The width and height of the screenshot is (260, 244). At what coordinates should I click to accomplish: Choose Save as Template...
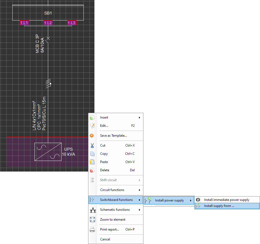(116, 136)
